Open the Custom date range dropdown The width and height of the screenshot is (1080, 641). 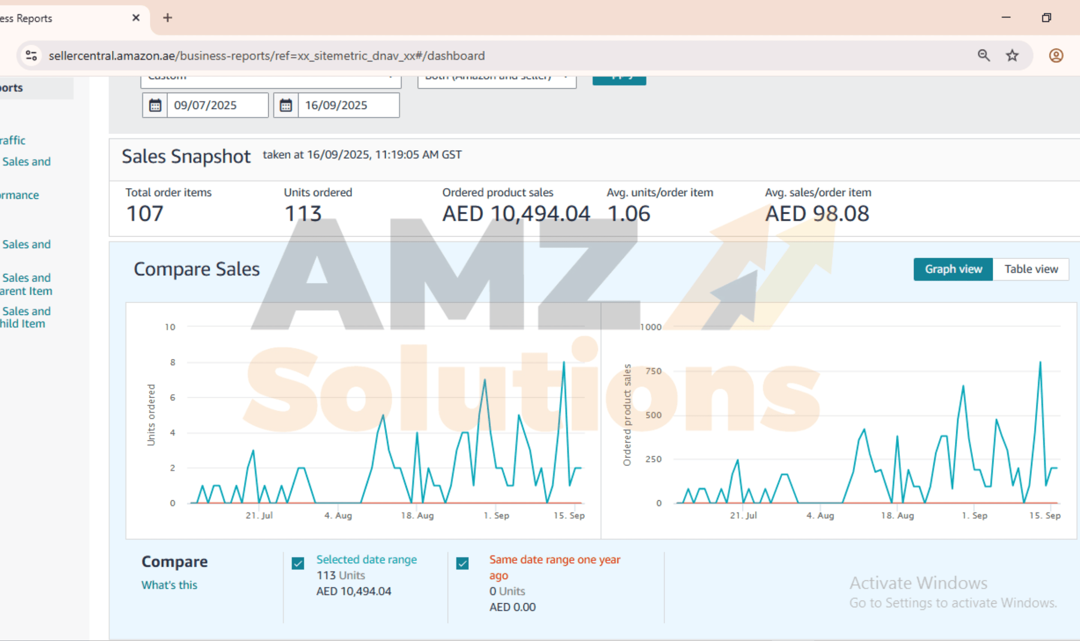coord(270,80)
